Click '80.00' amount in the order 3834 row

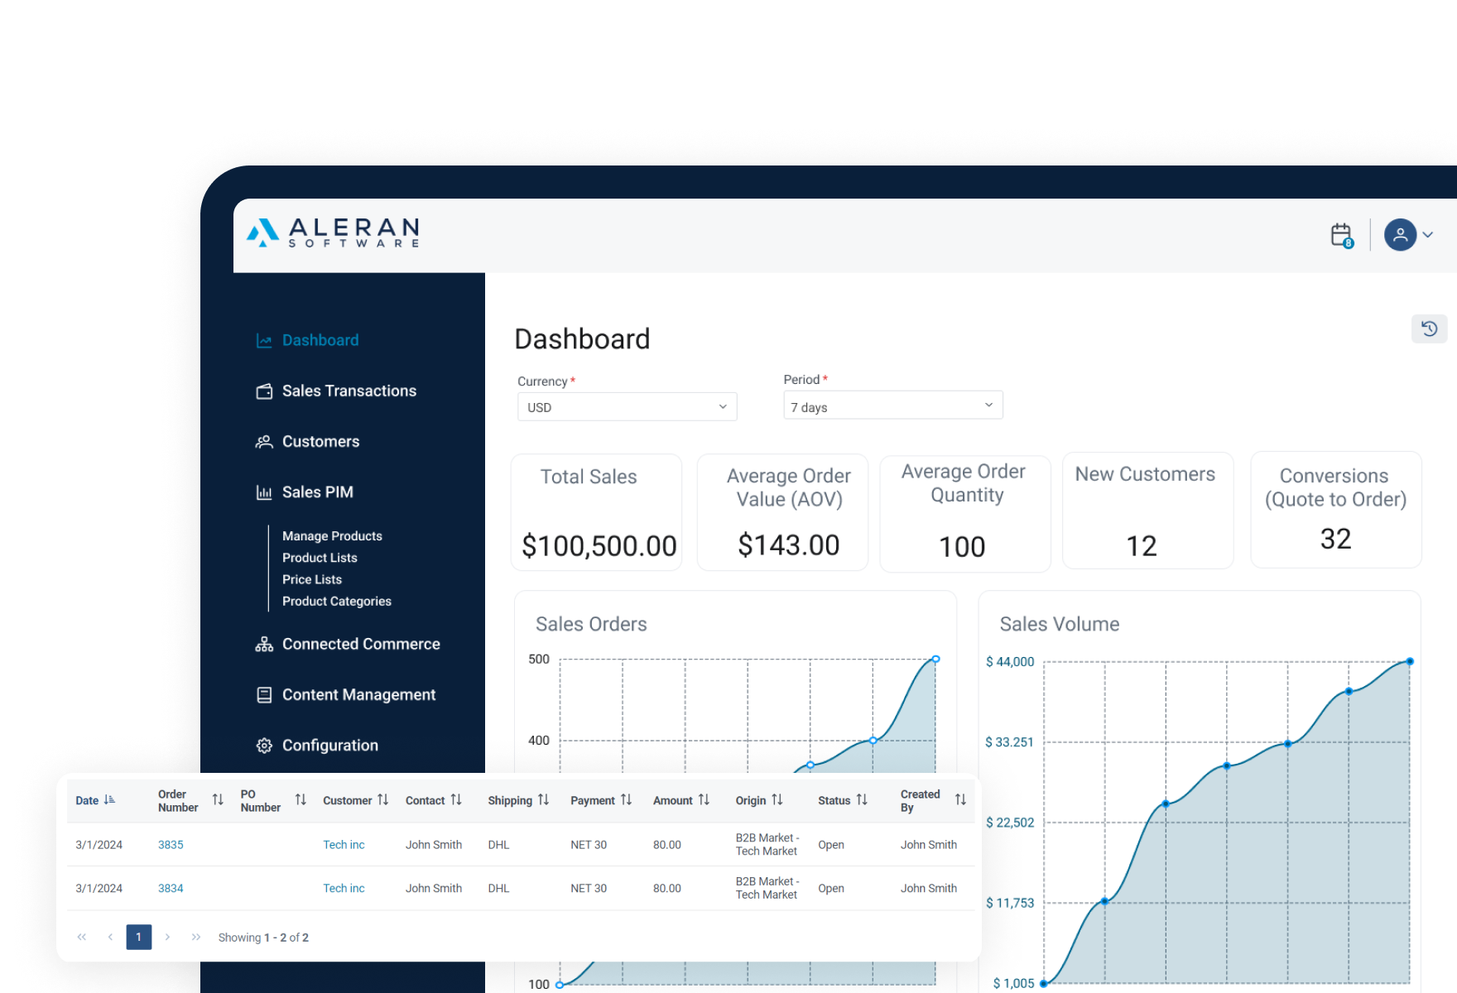pyautogui.click(x=667, y=889)
